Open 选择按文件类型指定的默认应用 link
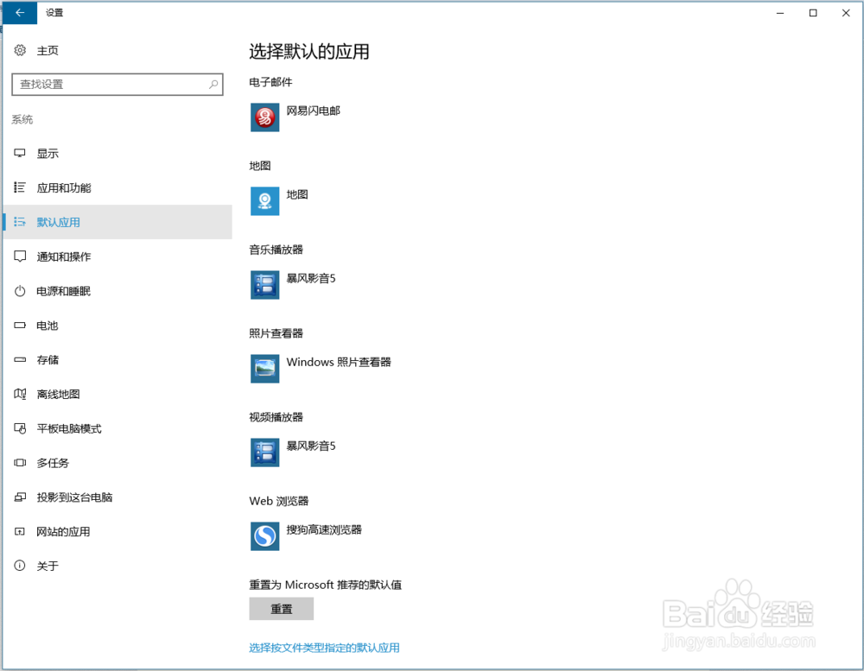Viewport: 864px width, 671px height. tap(325, 648)
